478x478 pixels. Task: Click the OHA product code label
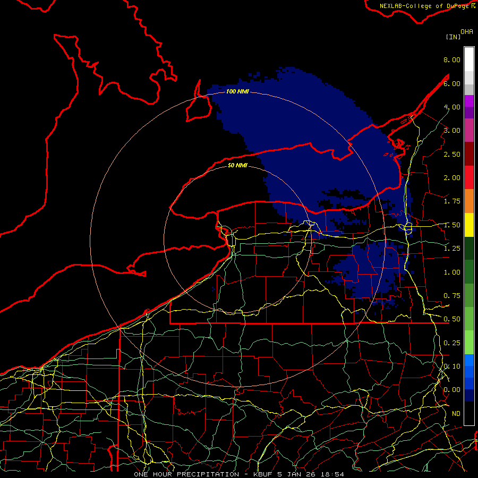coord(467,32)
